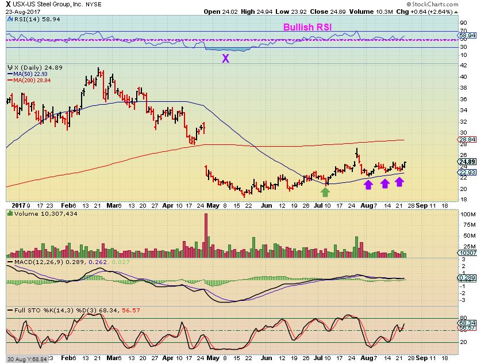
Task: Click the May label on the date axis
Action: pos(213,205)
